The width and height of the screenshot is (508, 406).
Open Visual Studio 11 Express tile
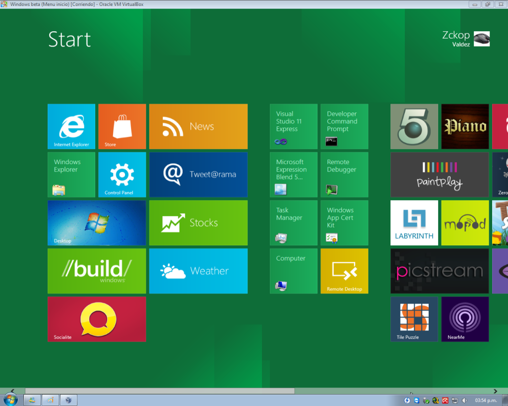[x=294, y=126]
